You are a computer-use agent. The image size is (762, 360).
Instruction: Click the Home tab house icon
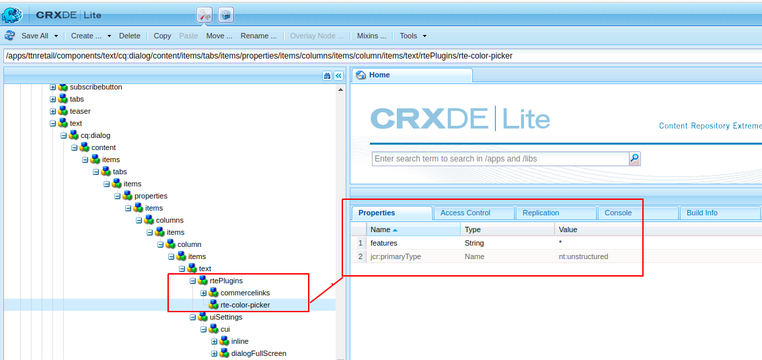360,75
